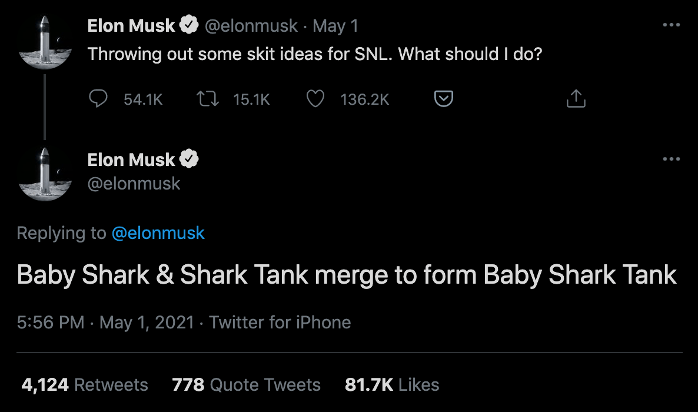This screenshot has height=412, width=698.
Task: Click the 'Twitter for iPhone' source link
Action: pyautogui.click(x=280, y=323)
